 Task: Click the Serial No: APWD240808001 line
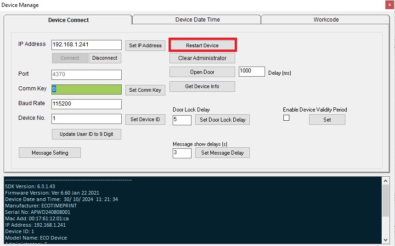click(x=38, y=212)
